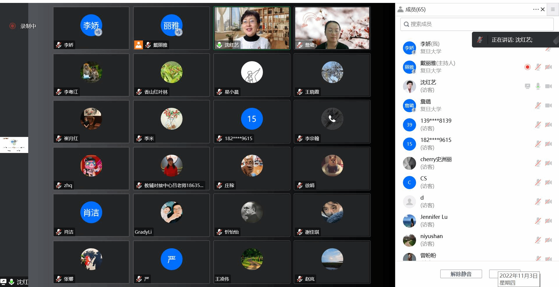Viewport: 559px width, 287px height.
Task: Select 沈红艺's active video tile
Action: point(252,28)
